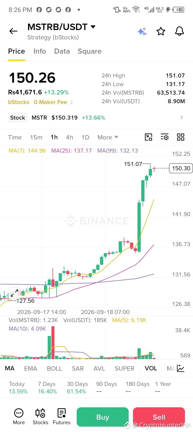The image size is (193, 432).
Task: Select the 4h timeframe
Action: (69, 137)
